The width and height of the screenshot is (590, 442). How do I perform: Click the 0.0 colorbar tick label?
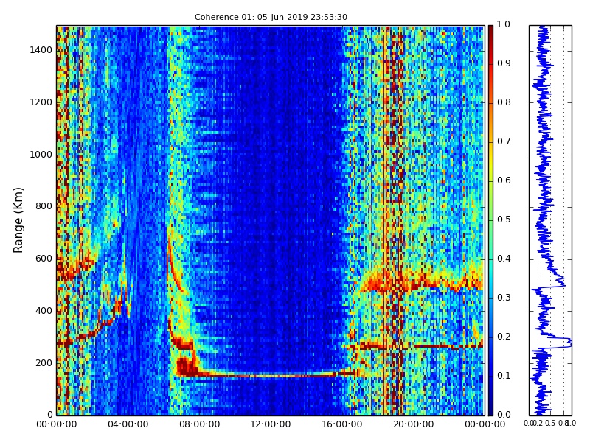point(504,415)
